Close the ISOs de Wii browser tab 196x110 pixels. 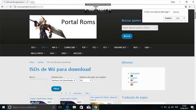27,2
